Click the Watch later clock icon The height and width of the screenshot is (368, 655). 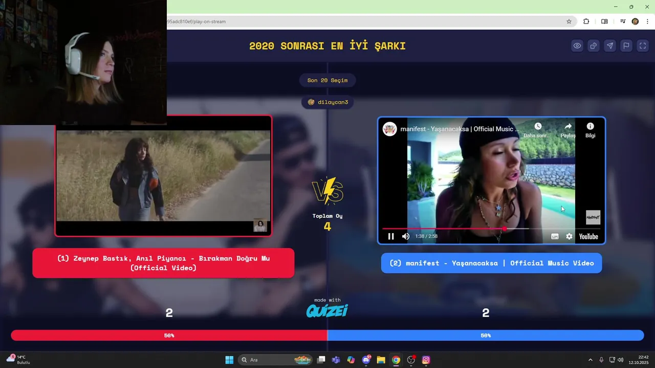point(538,126)
